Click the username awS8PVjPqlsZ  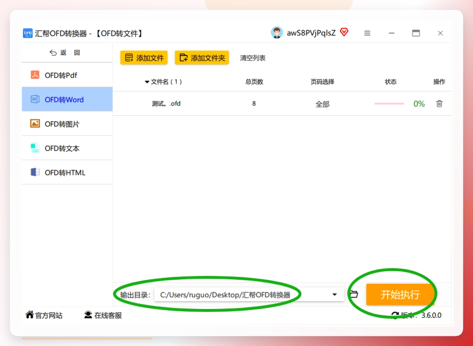pyautogui.click(x=311, y=33)
